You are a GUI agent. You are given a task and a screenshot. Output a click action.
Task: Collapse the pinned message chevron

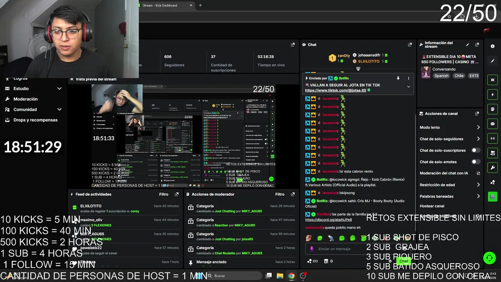point(408,87)
